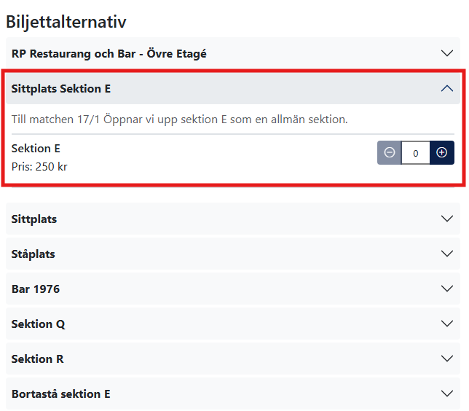
Task: Click the Sittplats Sektion E header
Action: click(61, 89)
